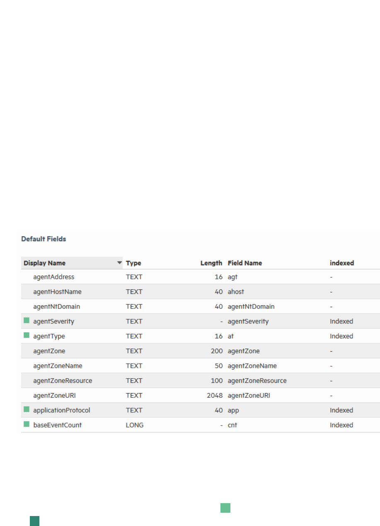Click the indexed column header

point(341,263)
